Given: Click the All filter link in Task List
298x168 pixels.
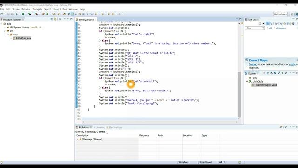Looking at the screenshot, I should [x=271, y=28].
